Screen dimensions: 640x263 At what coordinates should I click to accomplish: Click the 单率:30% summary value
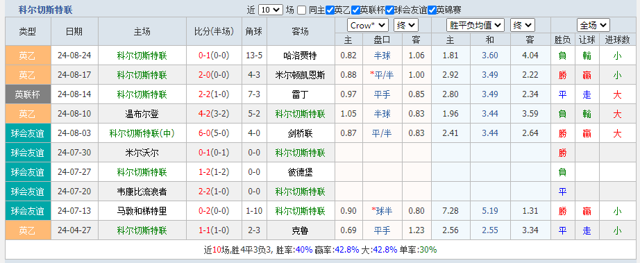[418, 250]
